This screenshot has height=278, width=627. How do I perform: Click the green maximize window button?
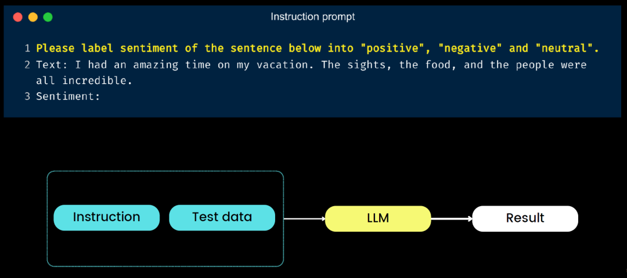[x=48, y=17]
